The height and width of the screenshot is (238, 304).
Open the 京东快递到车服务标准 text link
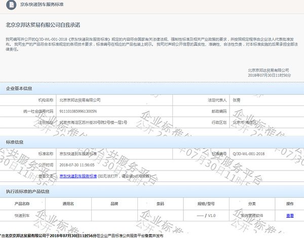coord(78,176)
